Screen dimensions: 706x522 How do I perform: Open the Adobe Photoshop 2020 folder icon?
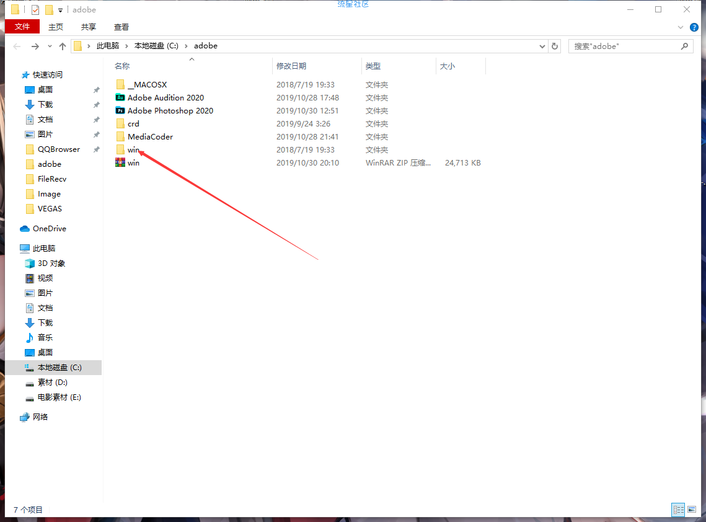(120, 110)
